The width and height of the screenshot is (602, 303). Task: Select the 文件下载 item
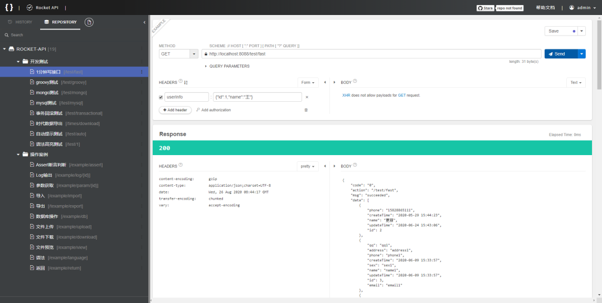(74, 237)
